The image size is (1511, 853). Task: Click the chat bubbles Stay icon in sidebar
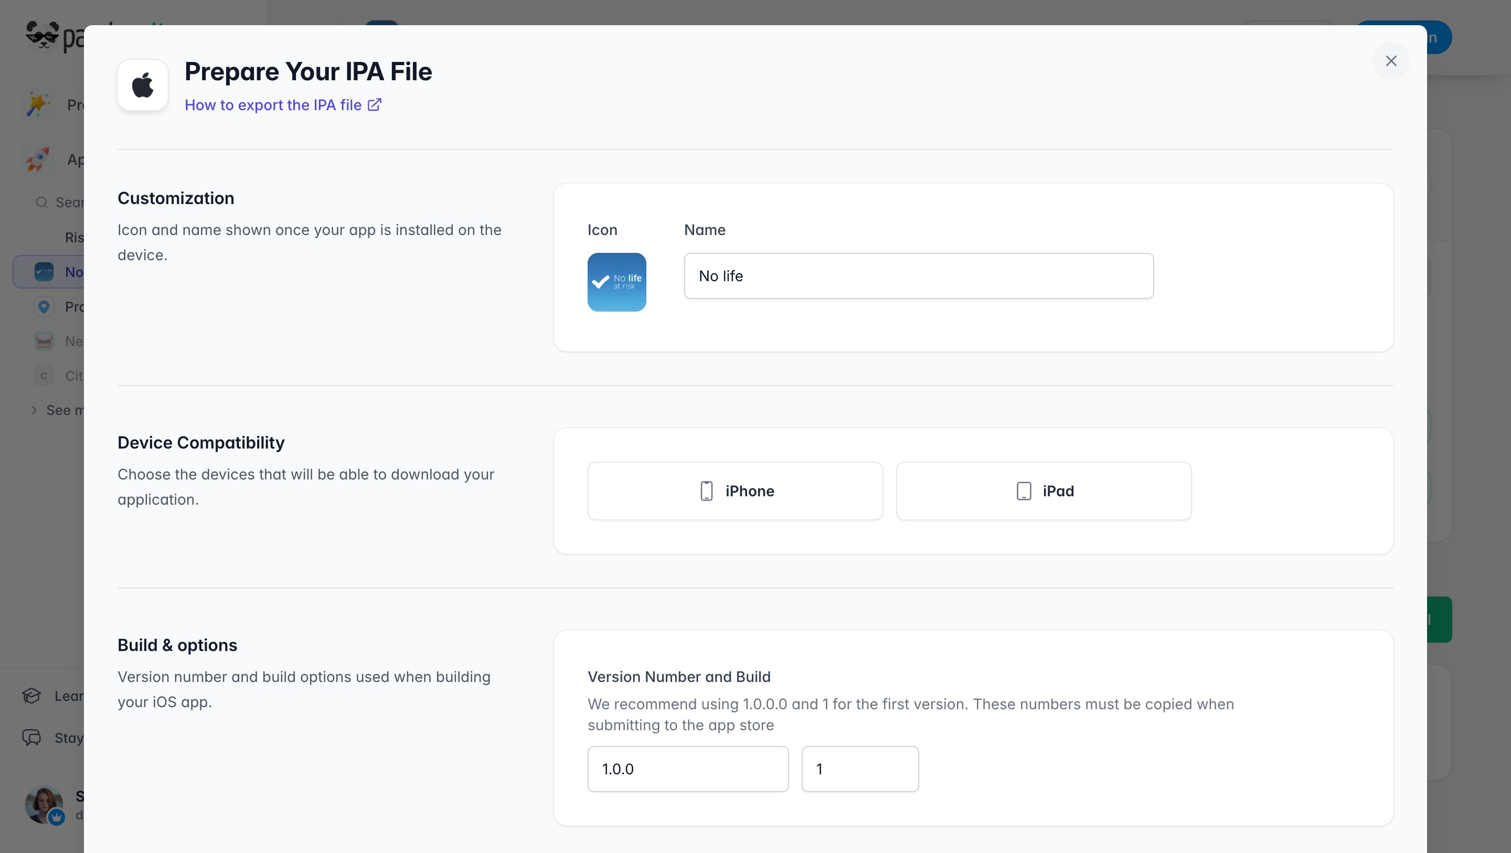click(31, 738)
